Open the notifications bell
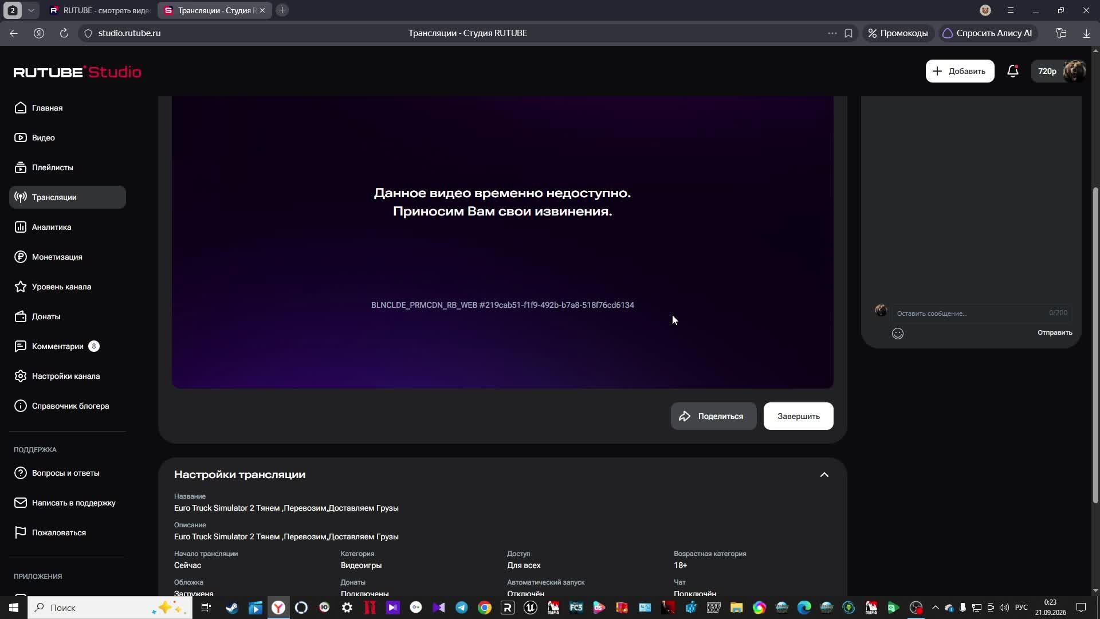The image size is (1100, 619). [1012, 71]
